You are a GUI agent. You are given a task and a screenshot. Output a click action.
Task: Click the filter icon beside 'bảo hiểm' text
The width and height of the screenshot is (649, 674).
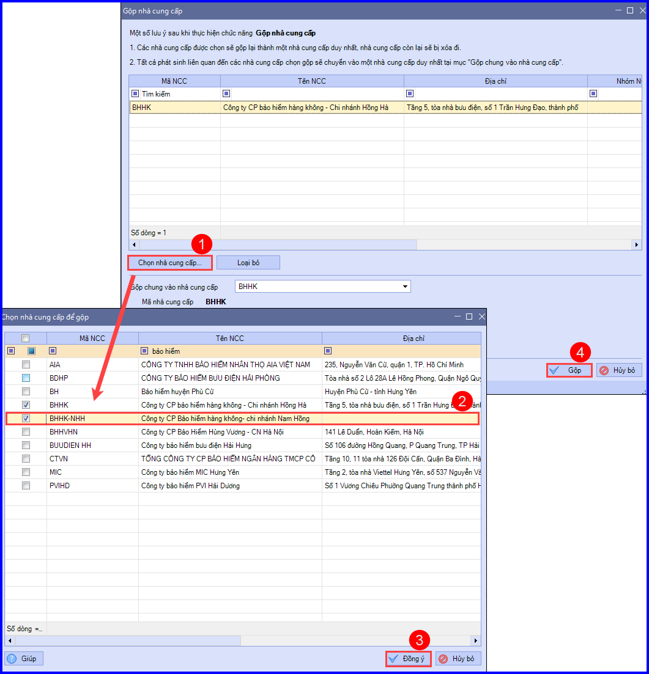144,351
